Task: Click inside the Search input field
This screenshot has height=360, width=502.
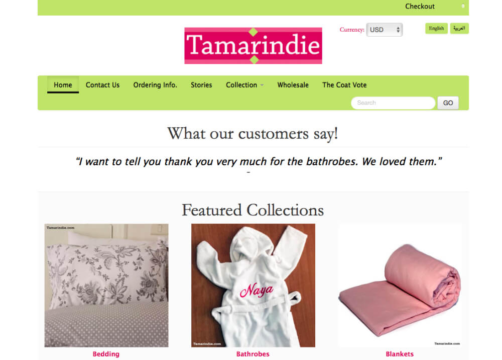Action: tap(393, 103)
